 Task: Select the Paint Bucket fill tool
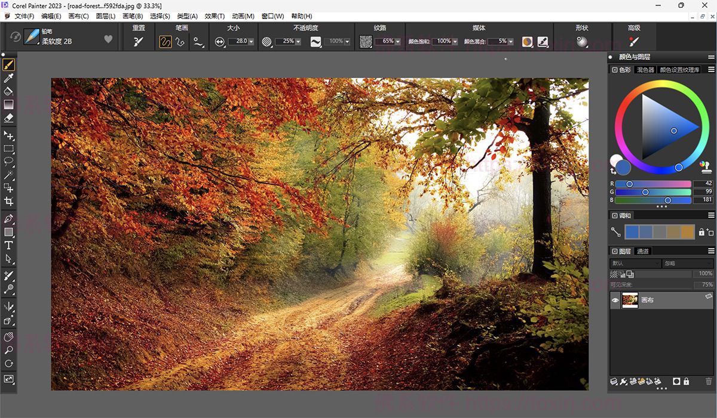[8, 91]
